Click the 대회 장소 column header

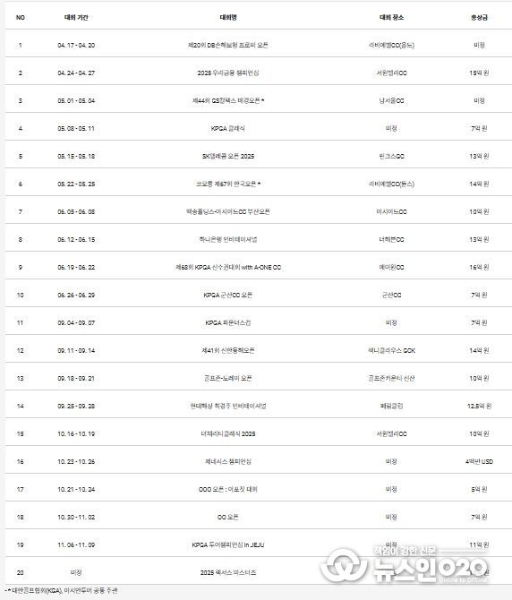(391, 18)
